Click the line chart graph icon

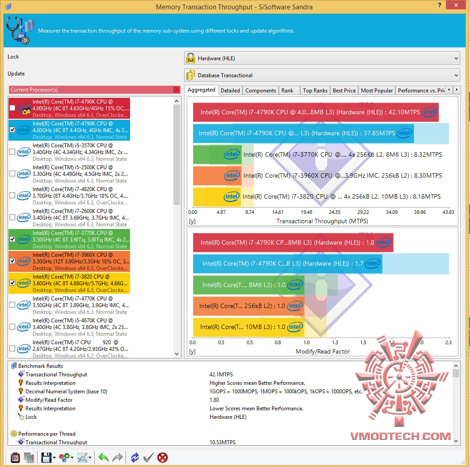click(82, 458)
